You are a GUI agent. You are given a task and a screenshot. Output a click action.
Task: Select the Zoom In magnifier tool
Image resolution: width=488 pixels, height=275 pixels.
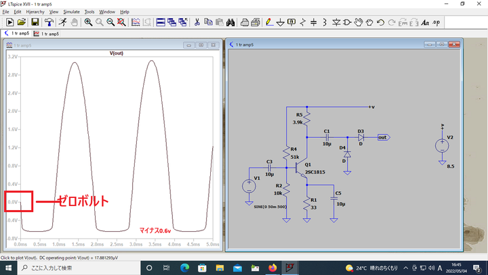coord(88,22)
